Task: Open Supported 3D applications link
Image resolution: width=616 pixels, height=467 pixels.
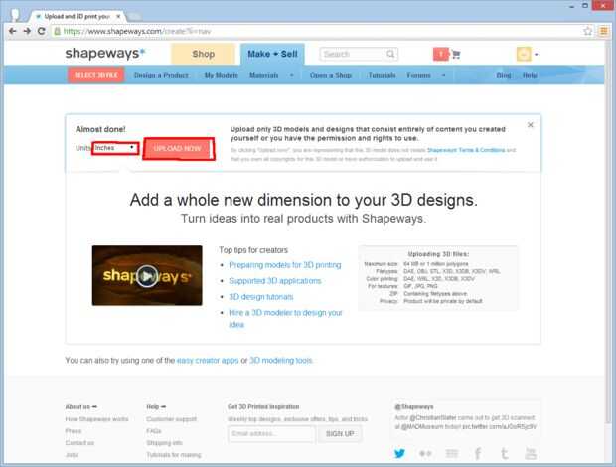Action: tap(275, 281)
